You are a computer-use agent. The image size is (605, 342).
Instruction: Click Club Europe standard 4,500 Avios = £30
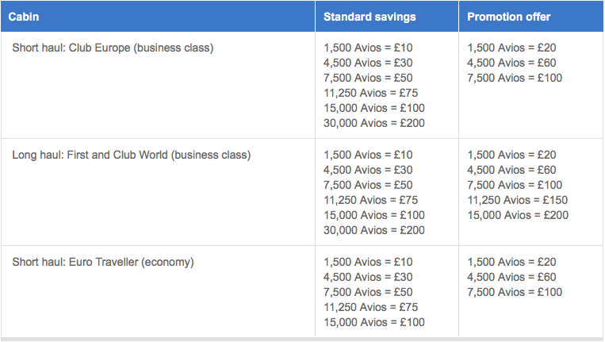click(368, 63)
